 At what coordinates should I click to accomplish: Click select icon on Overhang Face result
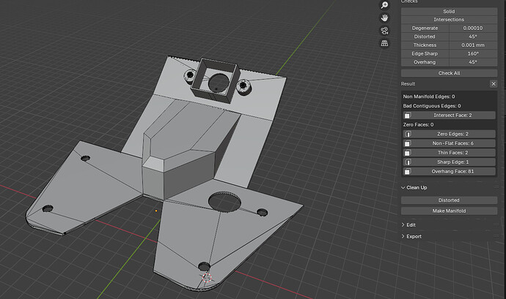point(408,171)
